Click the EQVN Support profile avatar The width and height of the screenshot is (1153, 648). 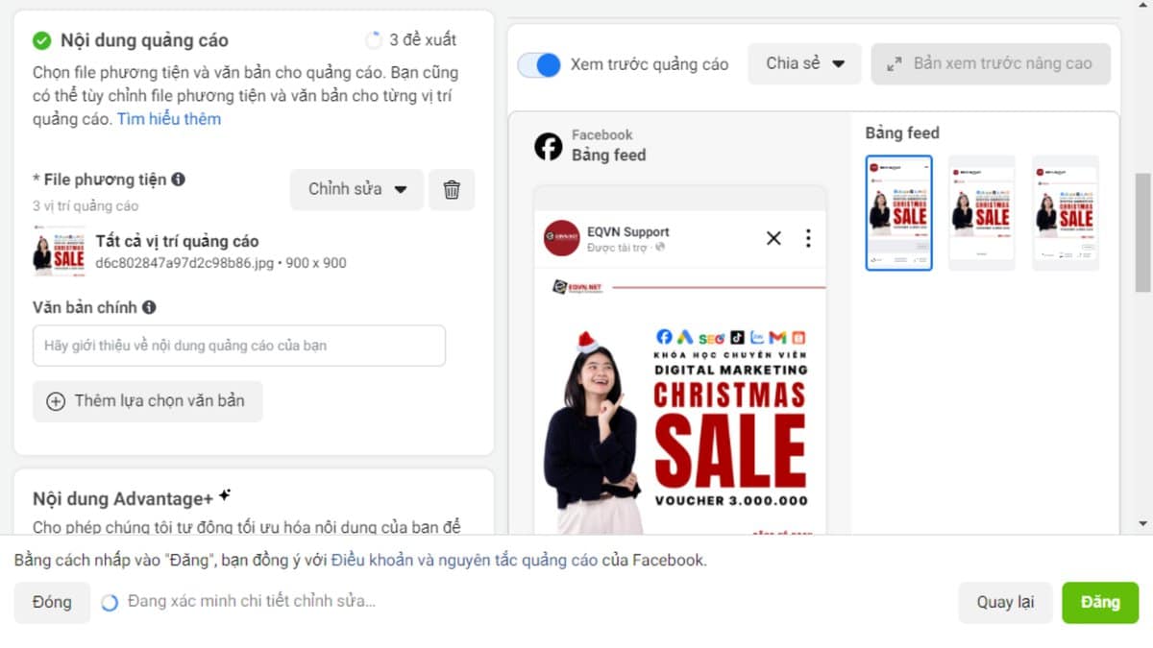(561, 238)
